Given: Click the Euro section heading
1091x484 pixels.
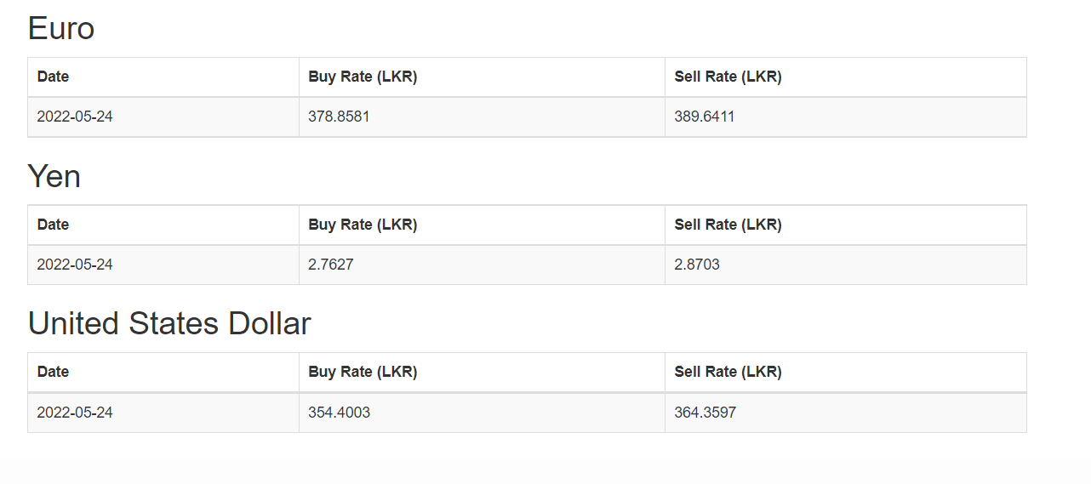Looking at the screenshot, I should click(60, 29).
